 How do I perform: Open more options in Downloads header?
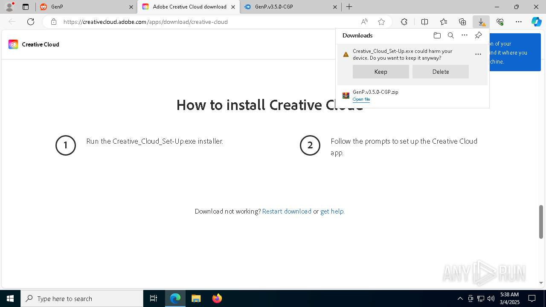465,35
